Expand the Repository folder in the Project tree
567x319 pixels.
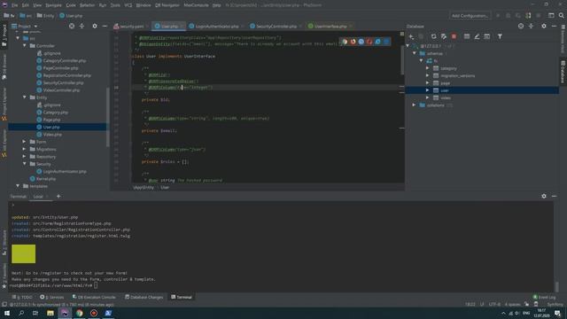point(25,157)
